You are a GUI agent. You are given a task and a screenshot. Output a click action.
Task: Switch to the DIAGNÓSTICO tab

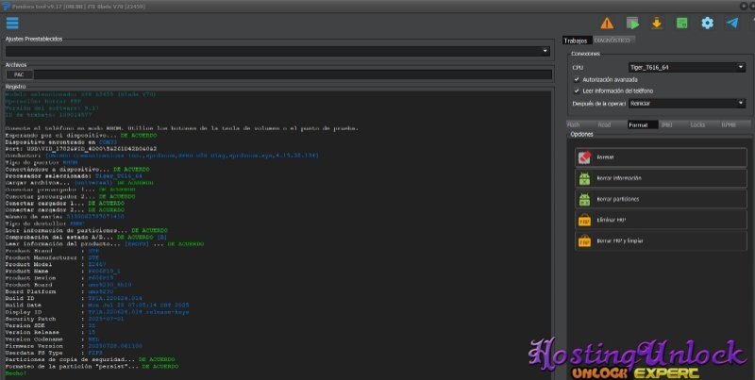tap(613, 40)
